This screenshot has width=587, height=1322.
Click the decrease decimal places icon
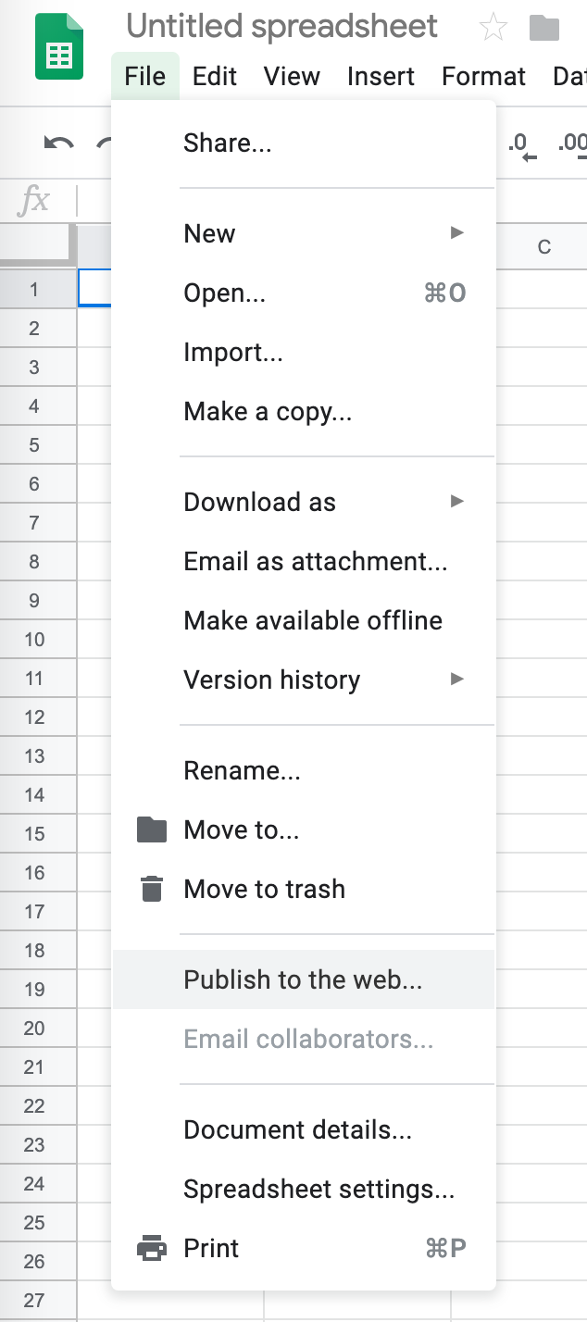[520, 144]
